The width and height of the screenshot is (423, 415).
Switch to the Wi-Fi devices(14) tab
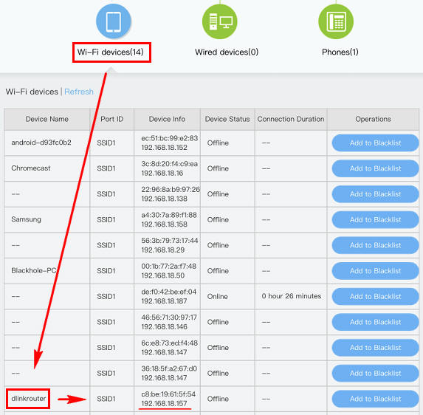(111, 52)
